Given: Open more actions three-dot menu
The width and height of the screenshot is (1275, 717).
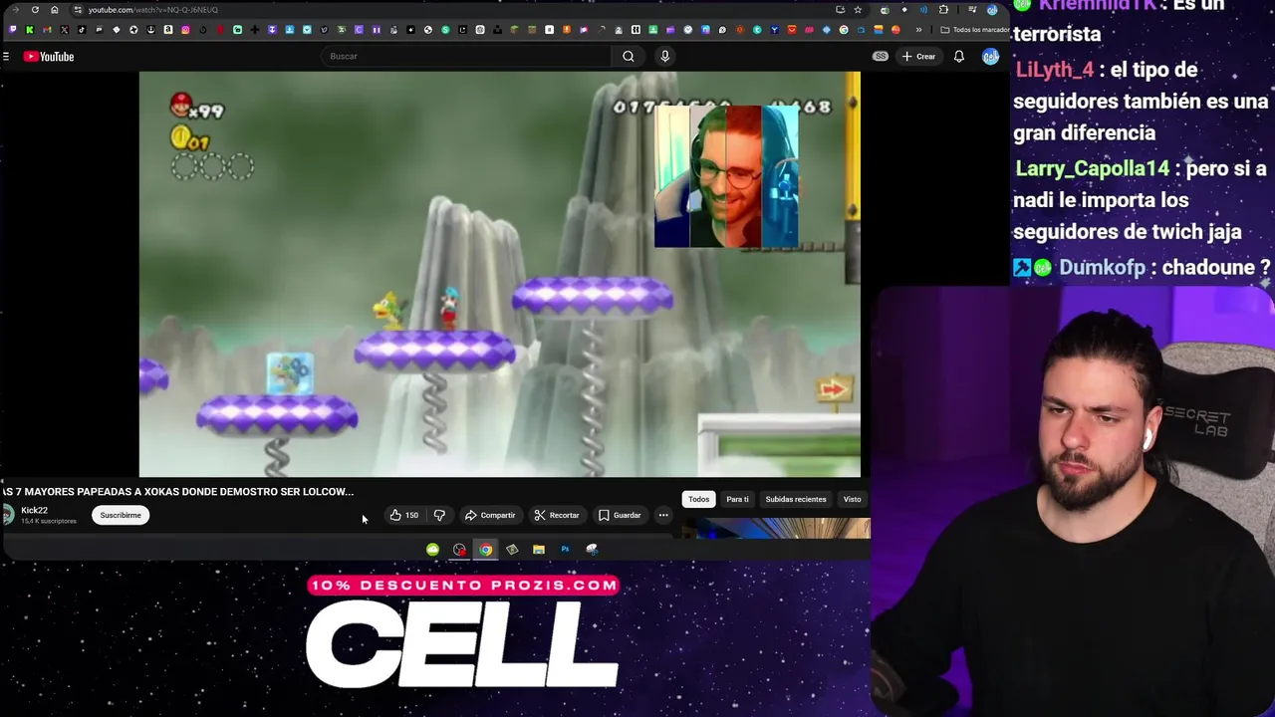Looking at the screenshot, I should tap(663, 515).
